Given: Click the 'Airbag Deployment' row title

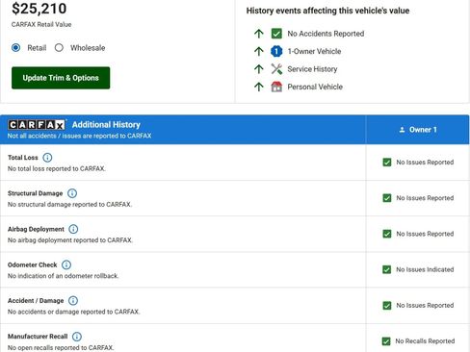Looking at the screenshot, I should click(36, 229).
